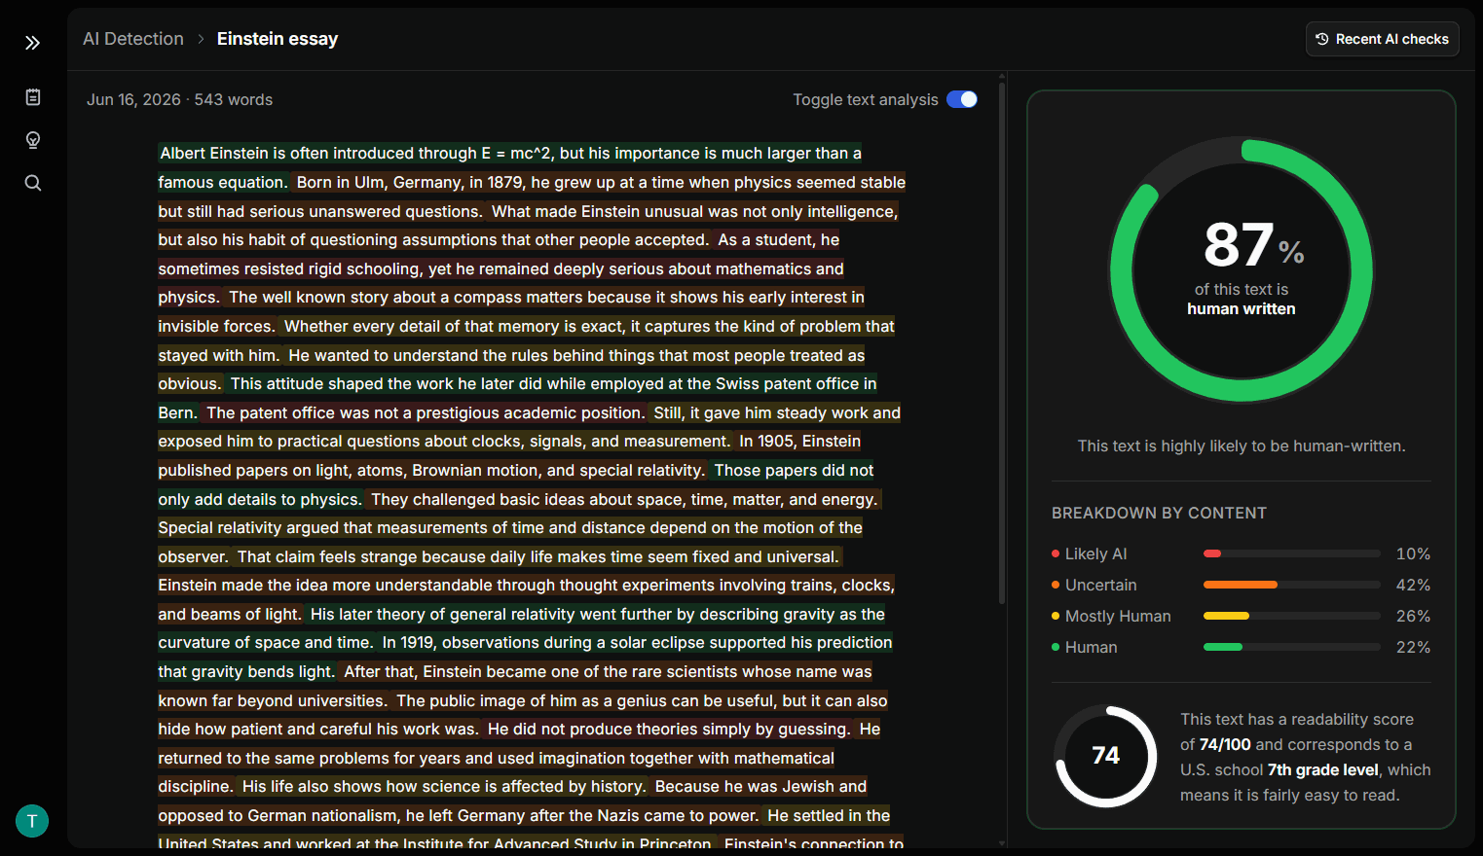
Task: Click the sentence starting 'Albert Einstein is often introduced'
Action: 510,153
